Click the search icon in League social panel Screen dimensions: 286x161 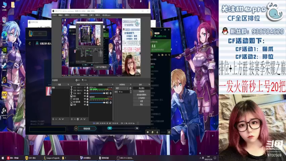point(169,55)
